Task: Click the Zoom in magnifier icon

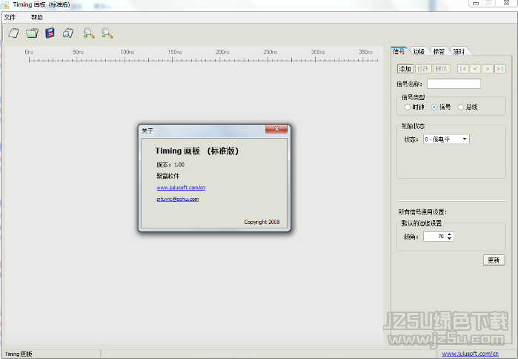Action: 88,33
